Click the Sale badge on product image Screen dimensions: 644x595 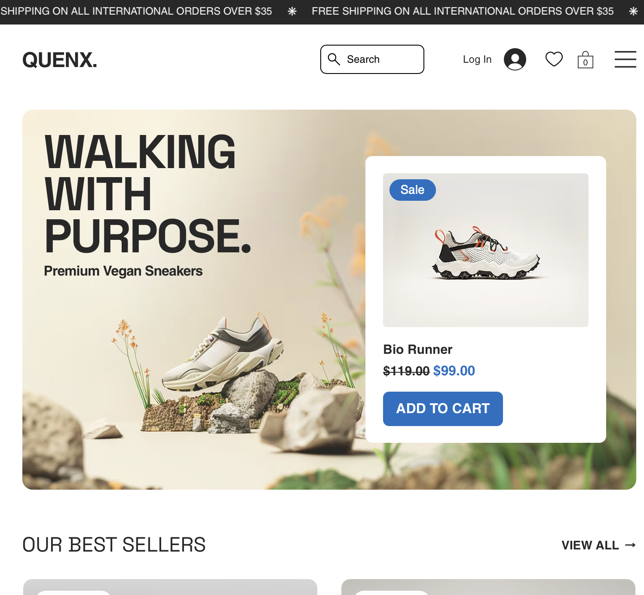[412, 190]
